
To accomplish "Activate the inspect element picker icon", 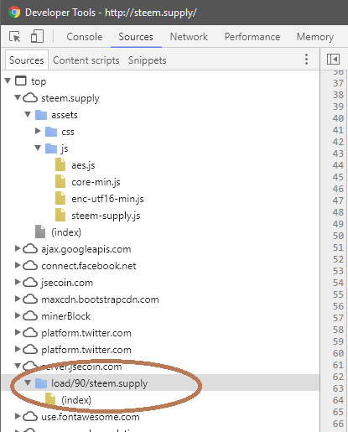I will [15, 37].
